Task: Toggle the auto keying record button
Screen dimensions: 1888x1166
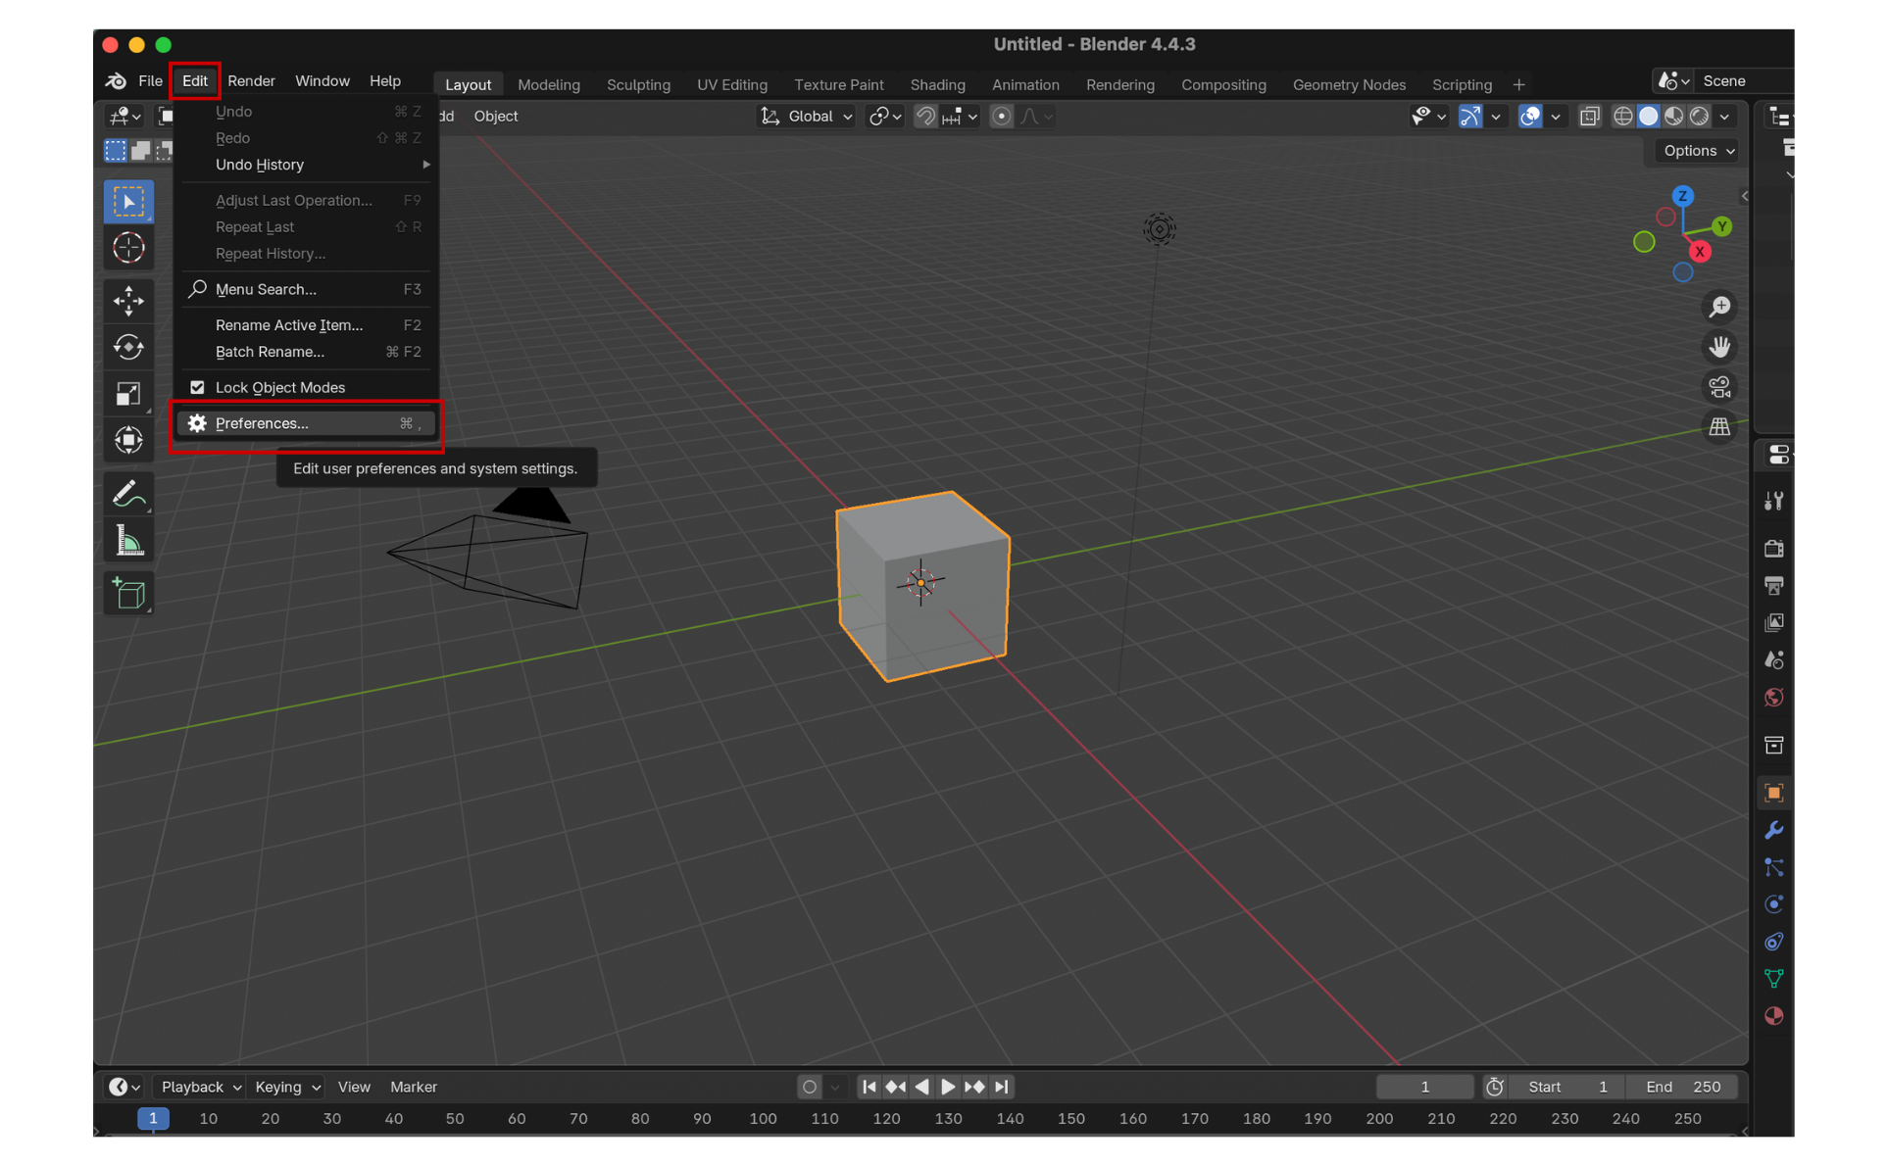Action: pyautogui.click(x=809, y=1087)
